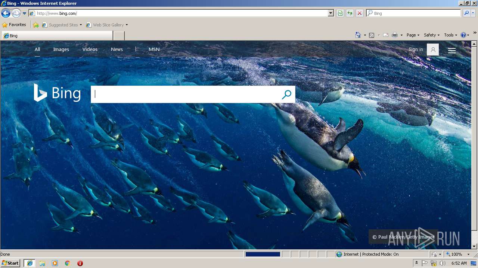Click the Help question mark icon
This screenshot has width=478, height=268.
tap(463, 35)
